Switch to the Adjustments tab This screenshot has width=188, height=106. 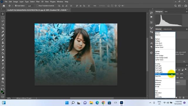tap(167, 29)
